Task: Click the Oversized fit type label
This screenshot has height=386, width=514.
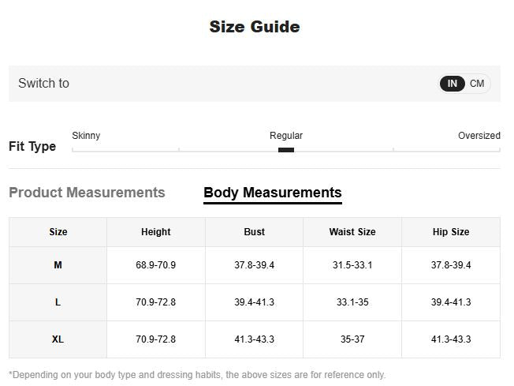Action: click(x=479, y=136)
